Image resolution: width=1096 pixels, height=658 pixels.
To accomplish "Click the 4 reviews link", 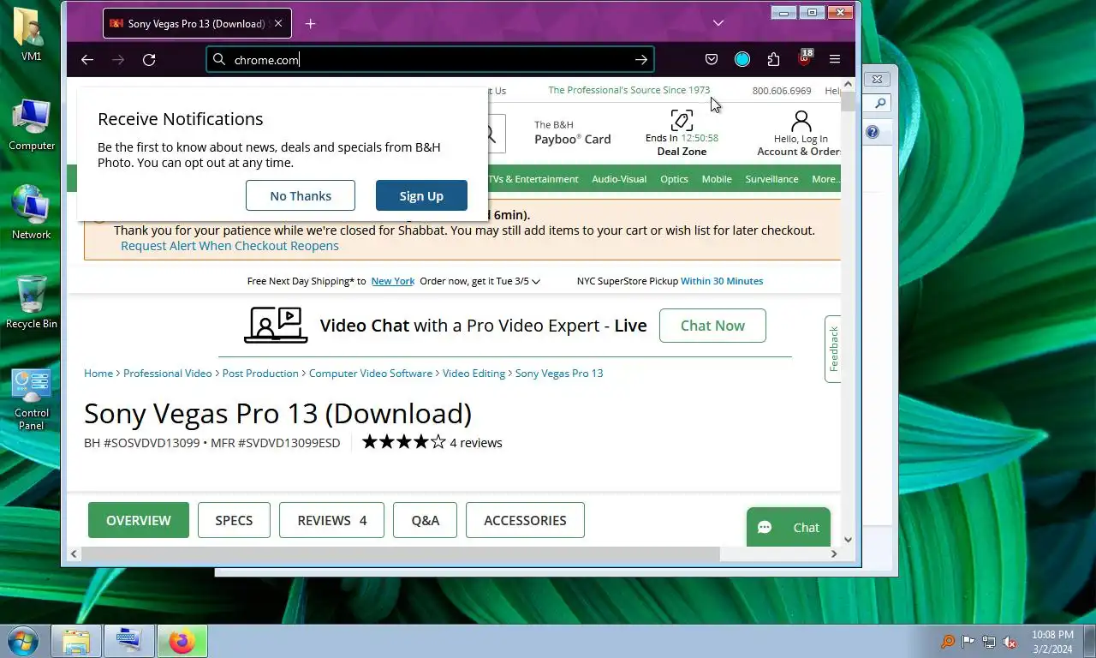I will tap(476, 443).
